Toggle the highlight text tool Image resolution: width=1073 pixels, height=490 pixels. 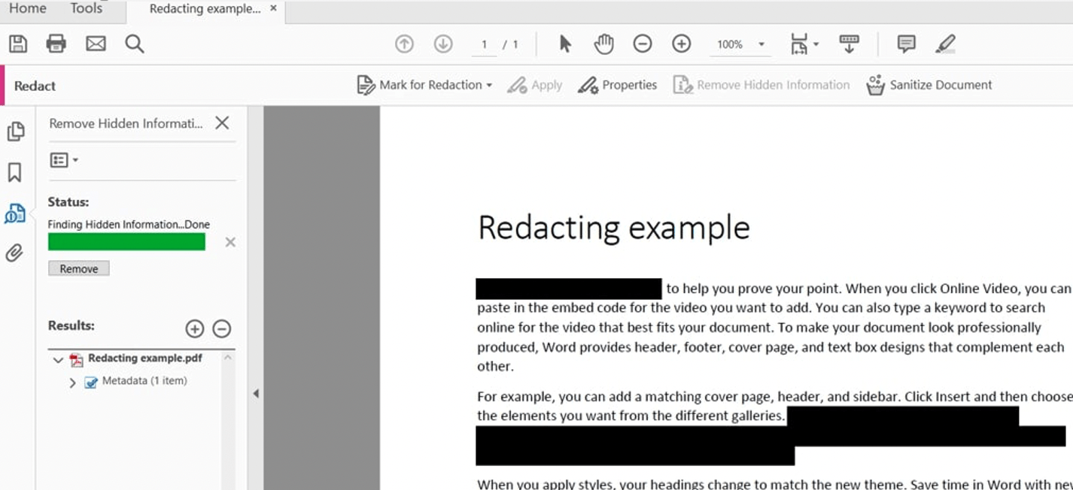(x=946, y=44)
